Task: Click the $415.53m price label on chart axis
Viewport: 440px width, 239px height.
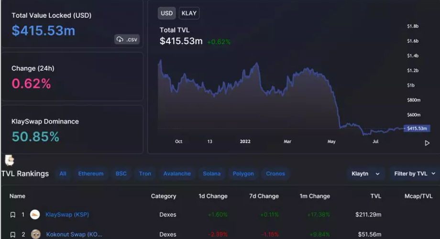Action: (x=417, y=128)
